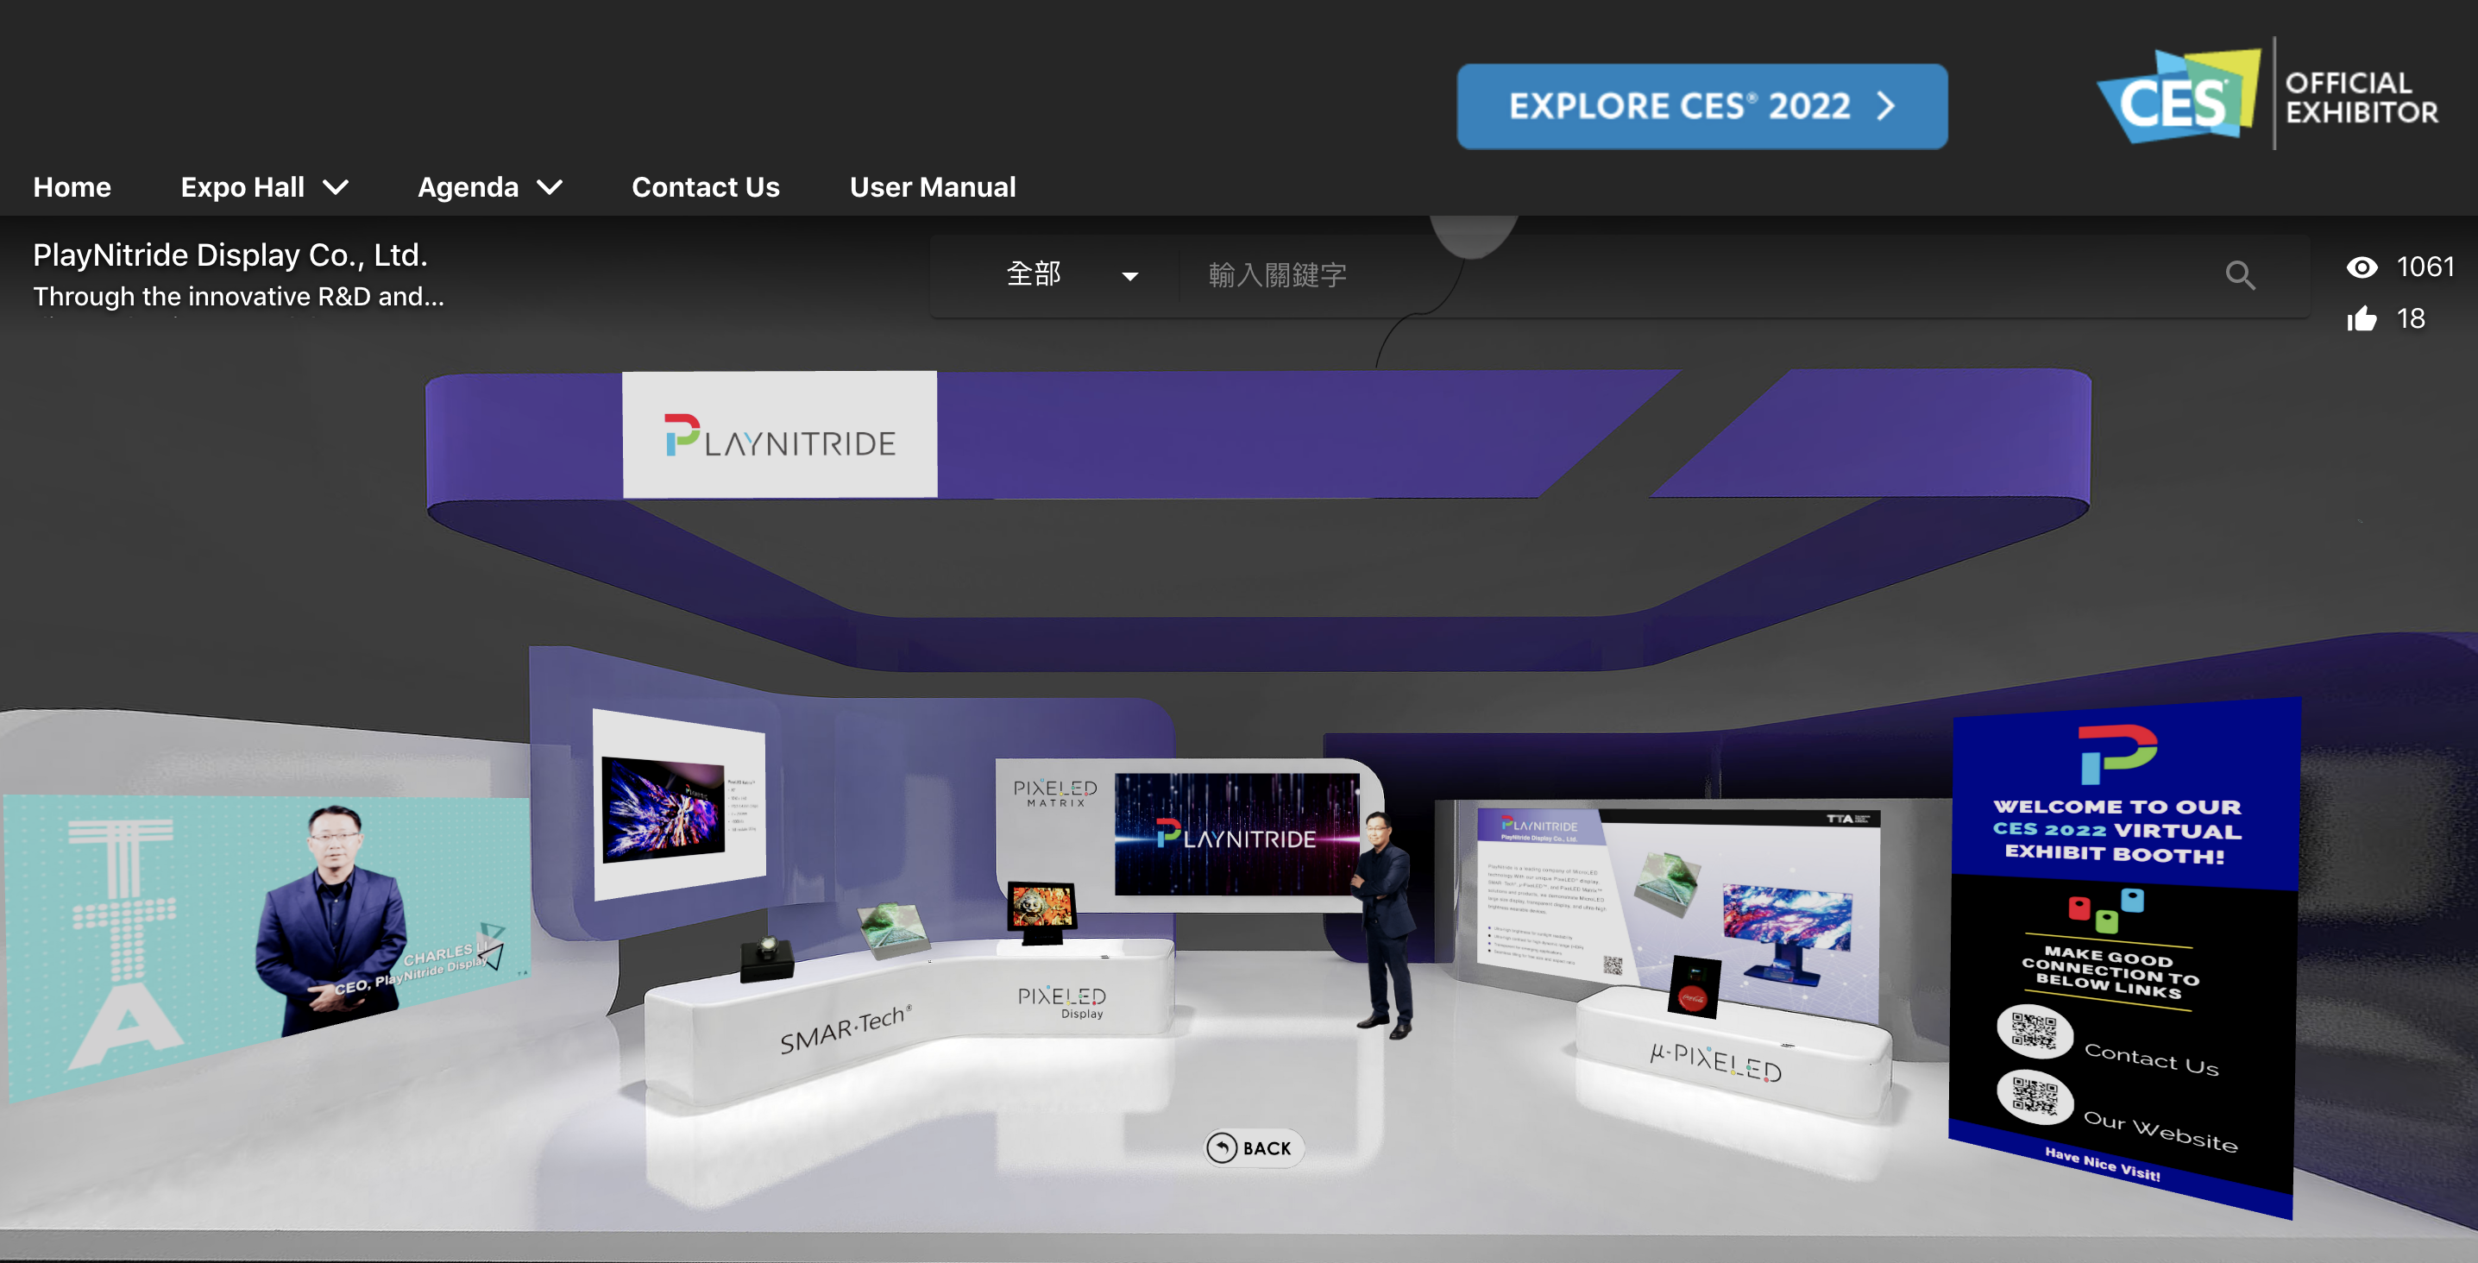Click the Our Website link on poster
The height and width of the screenshot is (1263, 2478).
point(2160,1131)
